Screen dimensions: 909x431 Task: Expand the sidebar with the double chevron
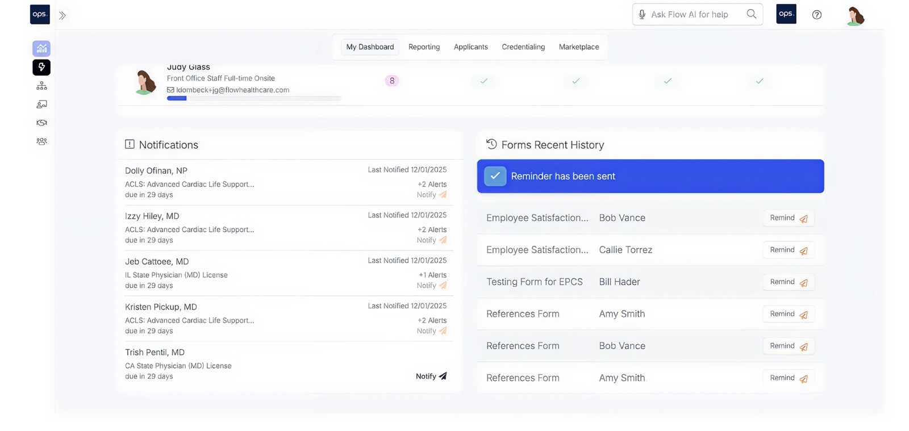coord(62,15)
